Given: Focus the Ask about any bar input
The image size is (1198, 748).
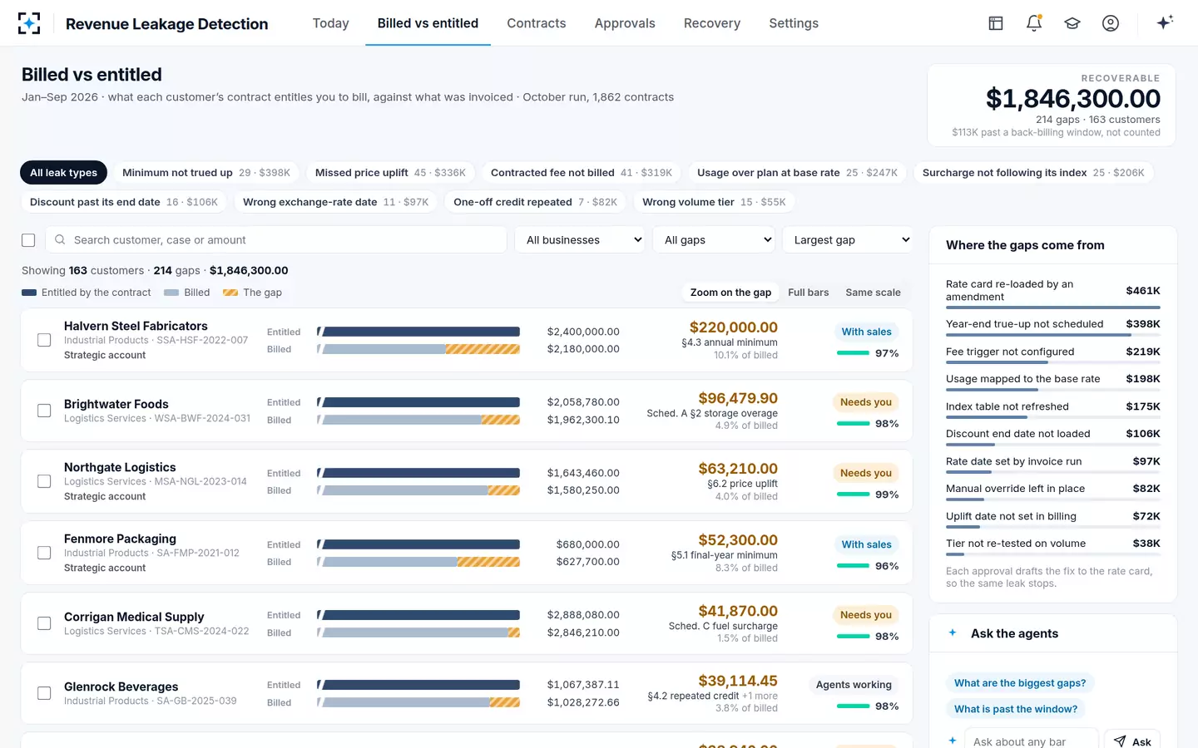Looking at the screenshot, I should (1032, 741).
